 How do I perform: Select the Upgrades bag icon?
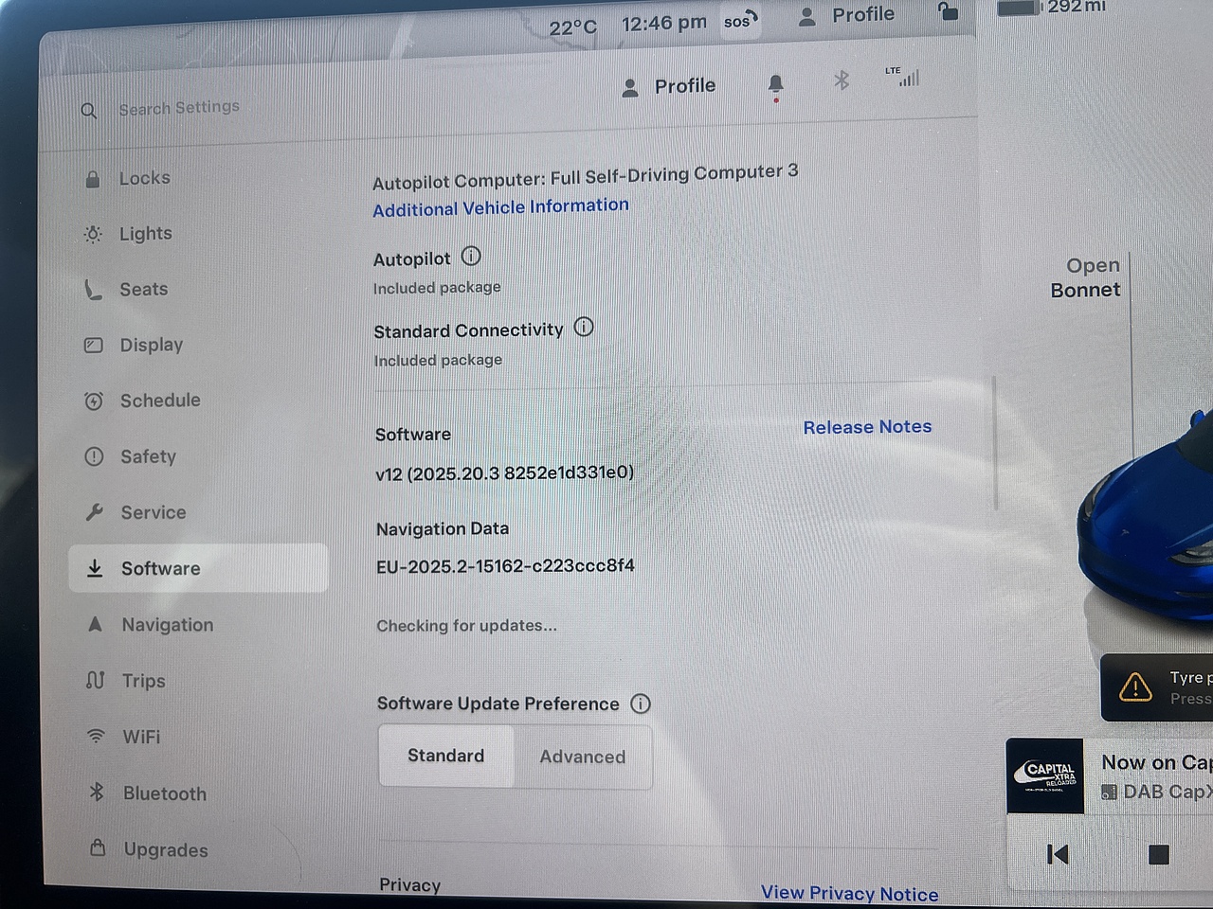click(97, 847)
